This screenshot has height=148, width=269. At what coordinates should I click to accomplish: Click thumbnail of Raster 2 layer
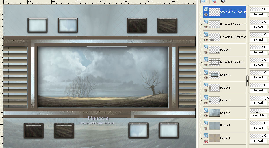(x=214, y=75)
